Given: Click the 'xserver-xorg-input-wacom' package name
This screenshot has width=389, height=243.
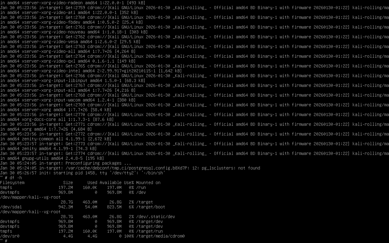Looking at the screenshot, I should (x=51, y=100).
